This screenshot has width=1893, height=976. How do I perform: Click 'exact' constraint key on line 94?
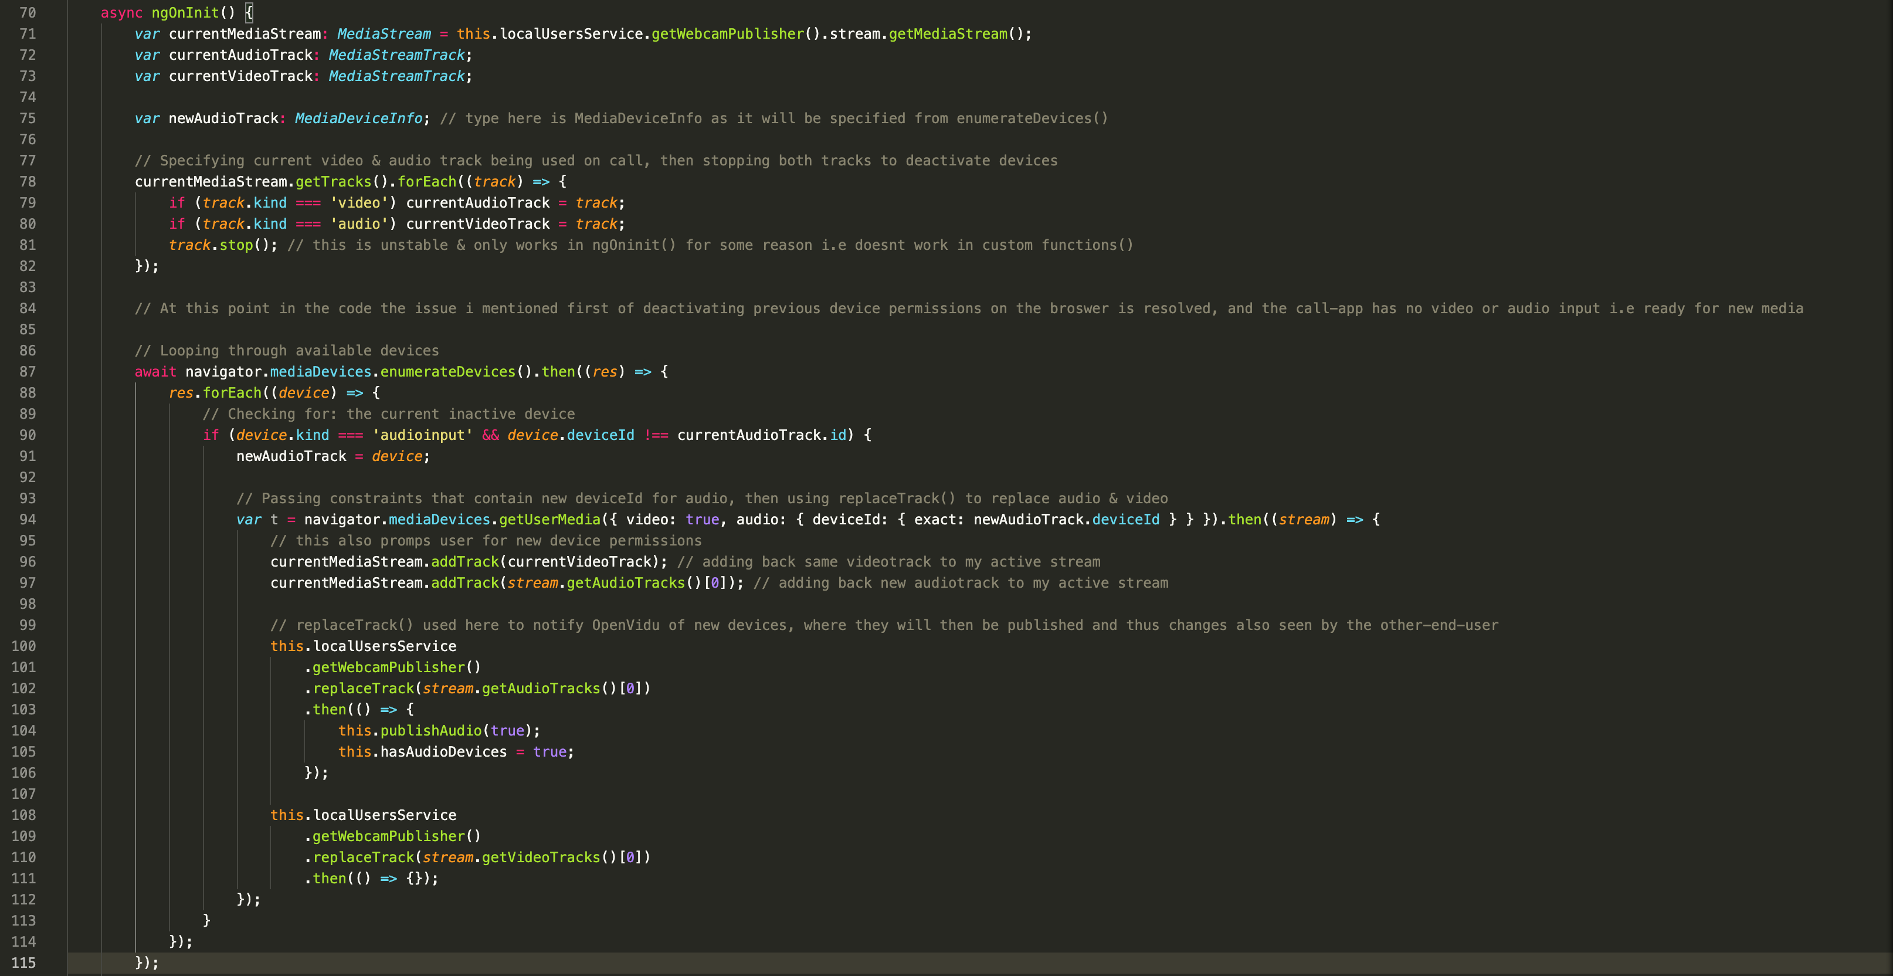935,520
